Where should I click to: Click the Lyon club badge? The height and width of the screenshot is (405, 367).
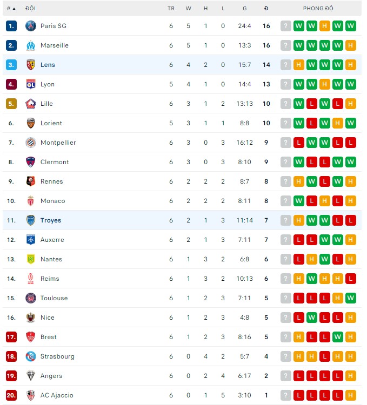(x=31, y=84)
